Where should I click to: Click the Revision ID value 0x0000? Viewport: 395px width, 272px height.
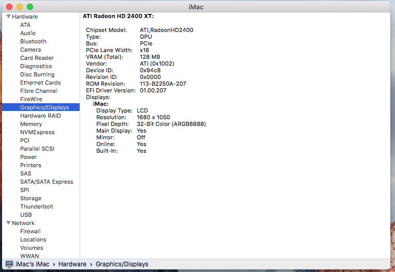[150, 77]
